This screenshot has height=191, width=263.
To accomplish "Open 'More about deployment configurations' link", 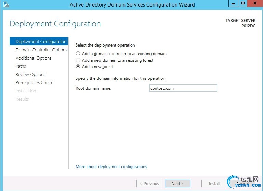I will [111, 167].
